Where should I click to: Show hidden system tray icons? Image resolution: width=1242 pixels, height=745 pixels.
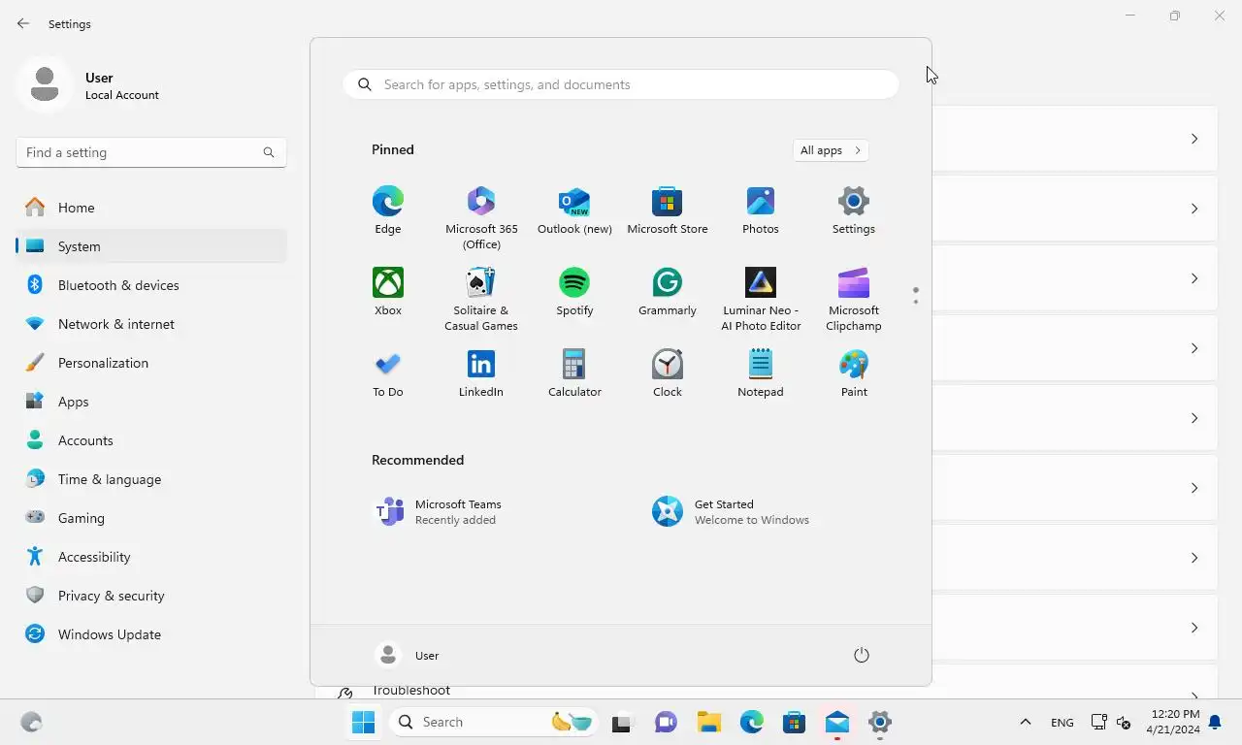tap(1025, 722)
